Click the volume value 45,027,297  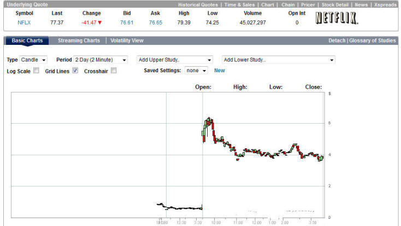(252, 22)
